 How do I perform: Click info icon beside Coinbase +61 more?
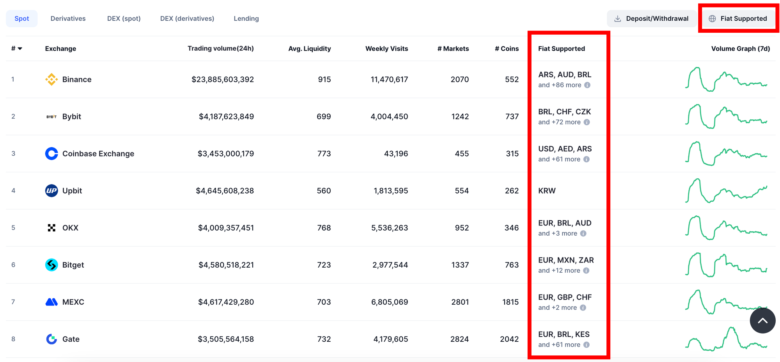pyautogui.click(x=587, y=159)
